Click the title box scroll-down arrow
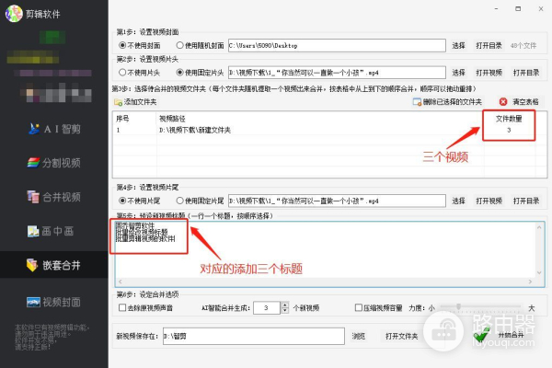 coord(539,272)
